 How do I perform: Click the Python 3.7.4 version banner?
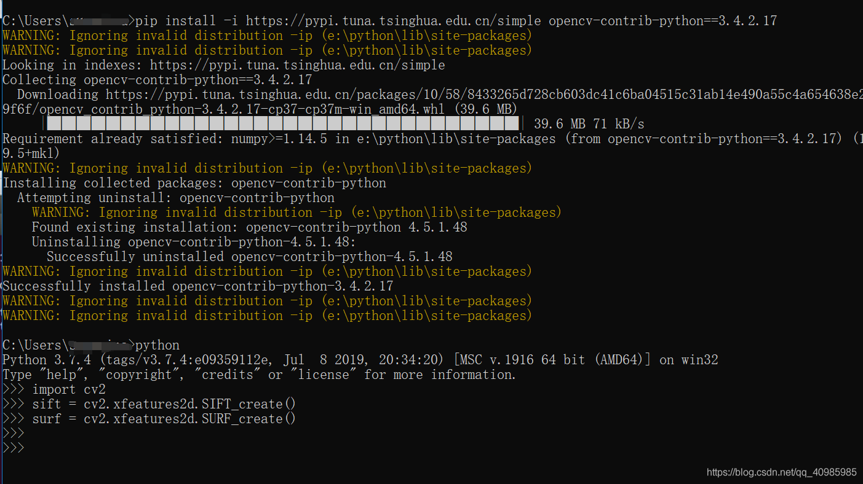click(x=360, y=359)
